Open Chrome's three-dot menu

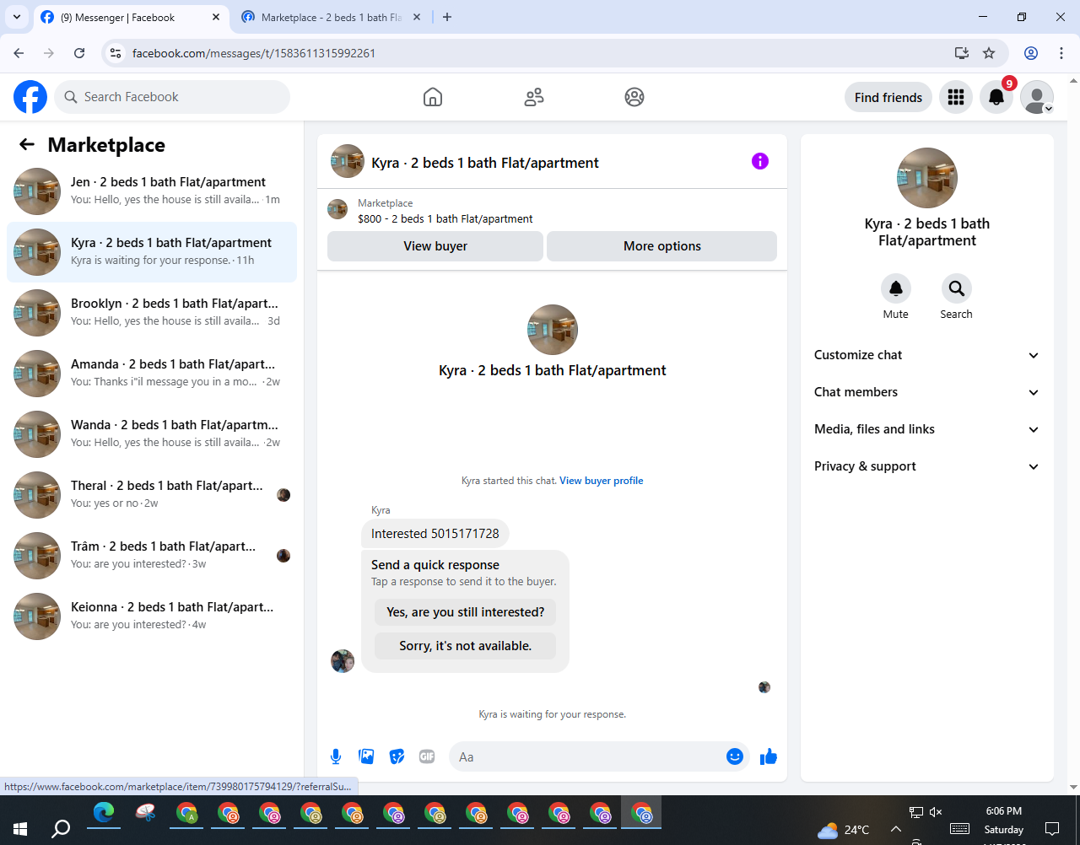click(1061, 53)
